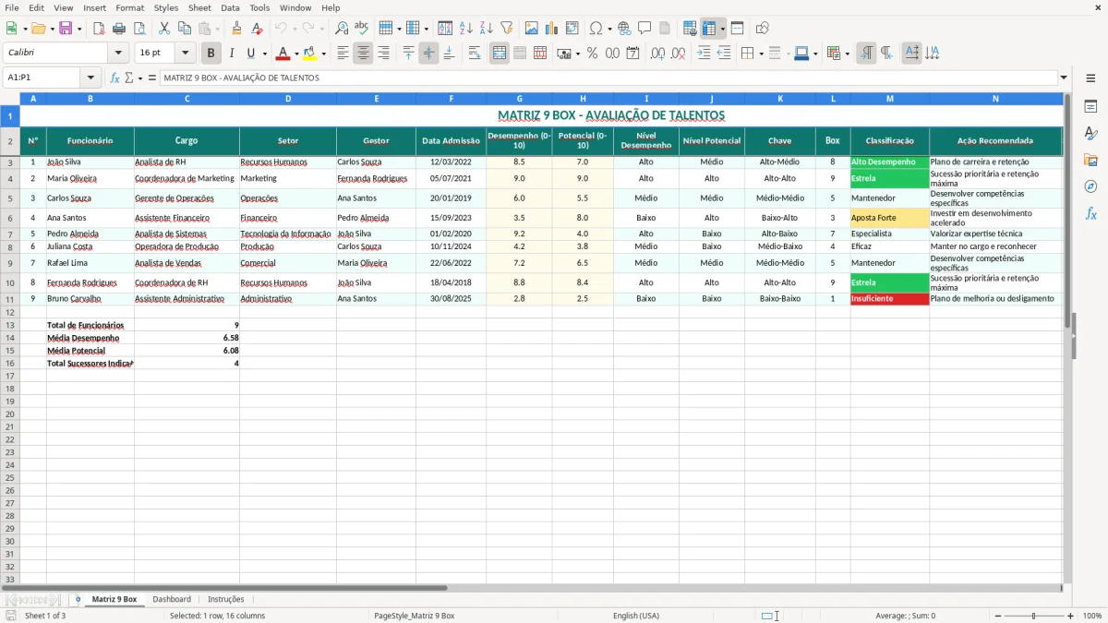Open the Function Wizard
The width and height of the screenshot is (1108, 623).
(115, 78)
